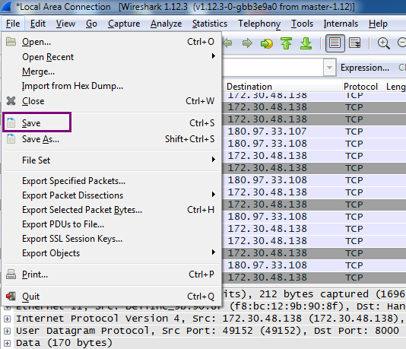Click the go forward arrow toolbar icon
The image size is (406, 349).
(247, 43)
